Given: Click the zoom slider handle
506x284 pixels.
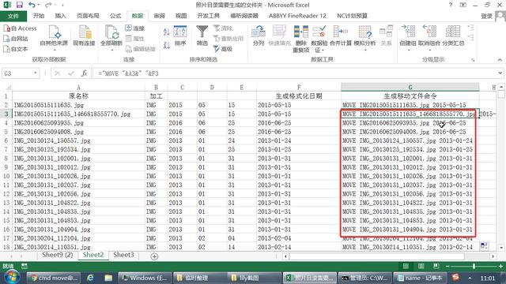Looking at the screenshot, I should (474, 267).
